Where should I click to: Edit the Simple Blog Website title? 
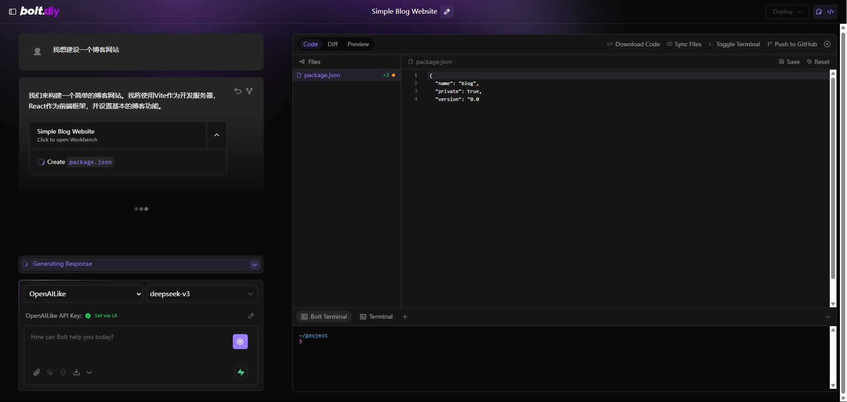tap(447, 11)
